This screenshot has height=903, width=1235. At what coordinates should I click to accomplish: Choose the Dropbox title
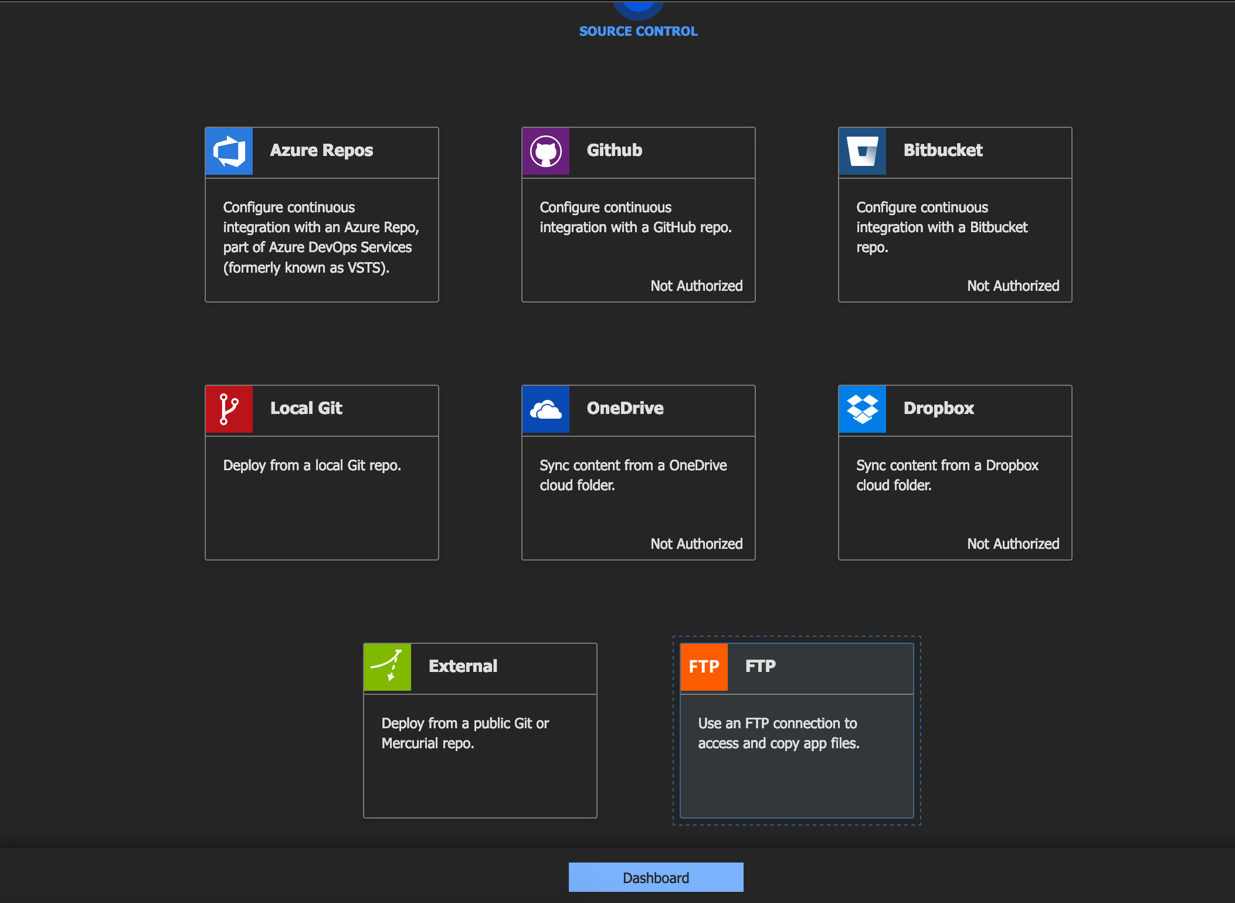tap(939, 408)
